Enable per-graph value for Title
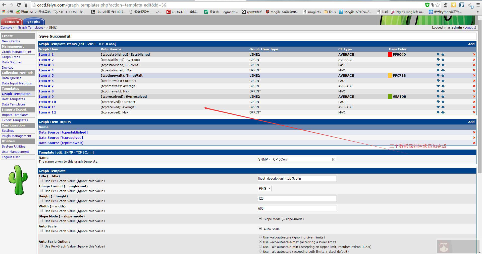This screenshot has width=482, height=254. coord(41,181)
